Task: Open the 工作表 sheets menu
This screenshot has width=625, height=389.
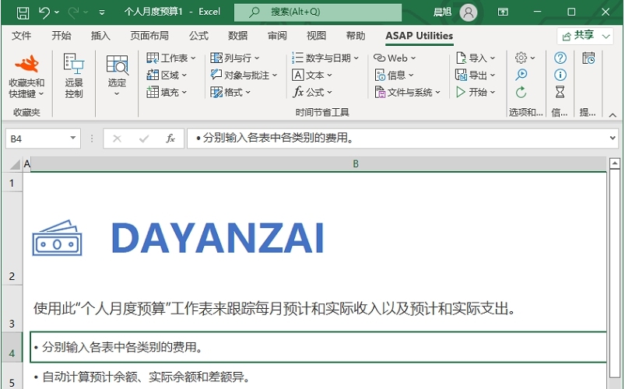Action: pos(171,58)
